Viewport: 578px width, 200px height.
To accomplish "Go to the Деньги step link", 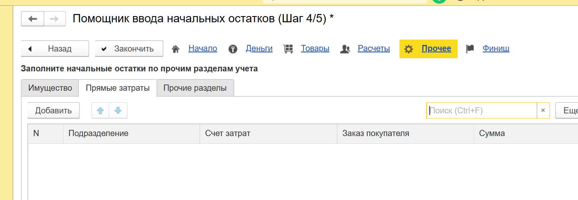I will (x=259, y=49).
